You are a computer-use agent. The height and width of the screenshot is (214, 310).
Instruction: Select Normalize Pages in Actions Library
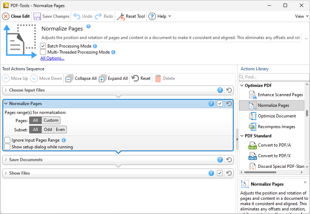pos(272,105)
